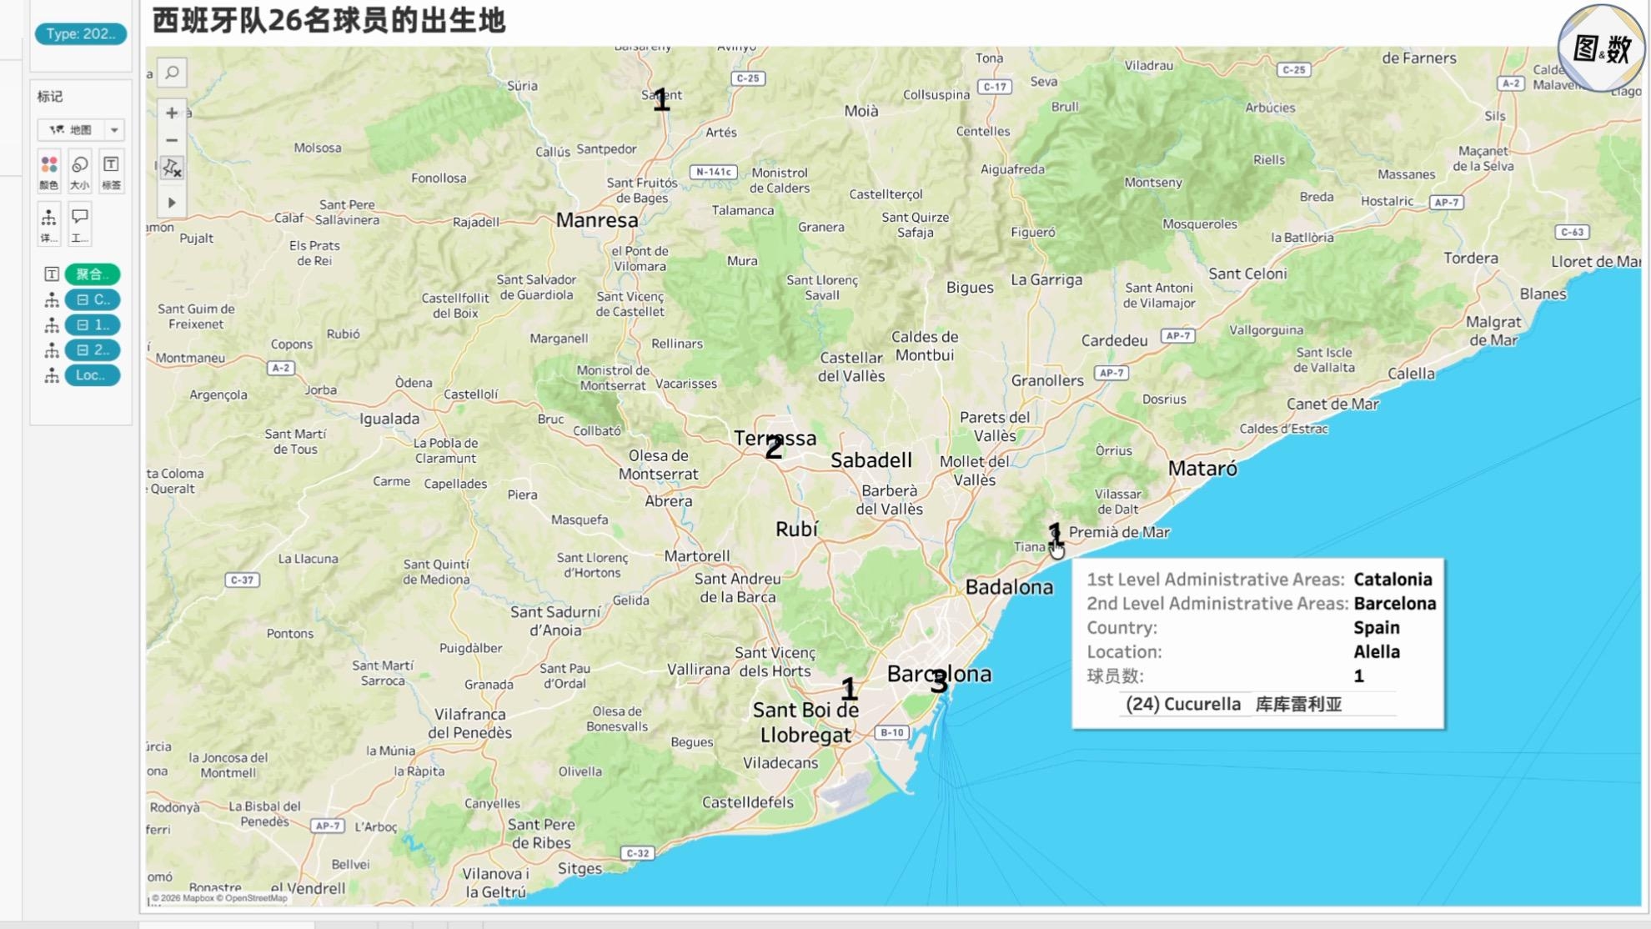Select the green 聚合 measure pill
This screenshot has height=929, width=1651.
click(93, 274)
